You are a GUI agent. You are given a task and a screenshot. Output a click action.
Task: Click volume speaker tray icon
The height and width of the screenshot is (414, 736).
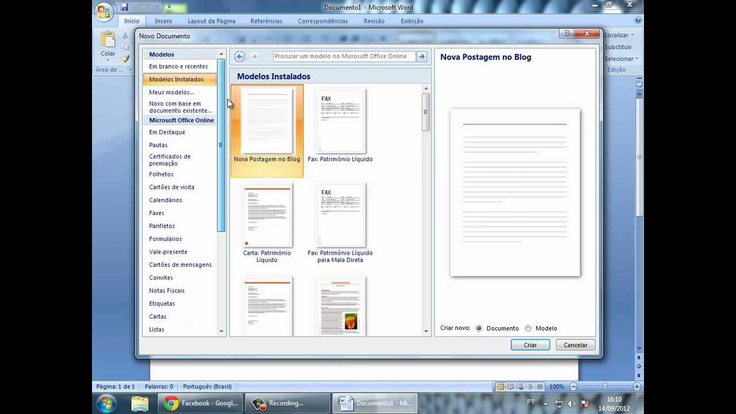click(572, 404)
